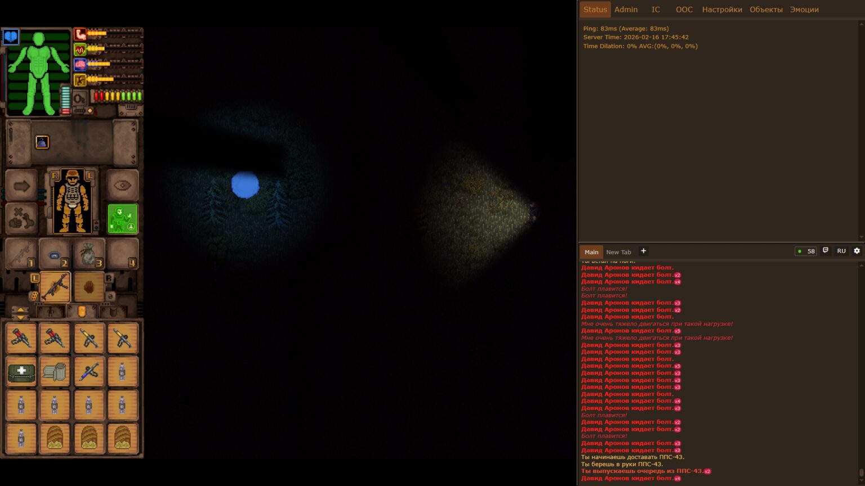Open chat settings gear
Viewport: 865px width, 486px height.
(x=857, y=251)
